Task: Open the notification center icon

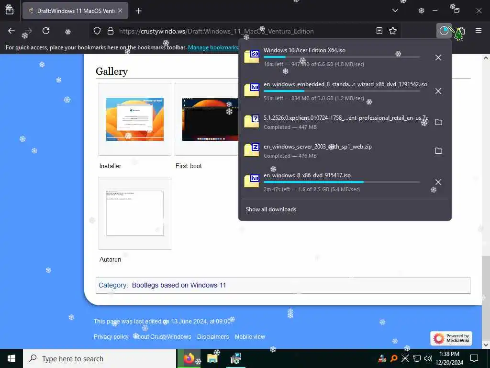Action: pyautogui.click(x=474, y=358)
